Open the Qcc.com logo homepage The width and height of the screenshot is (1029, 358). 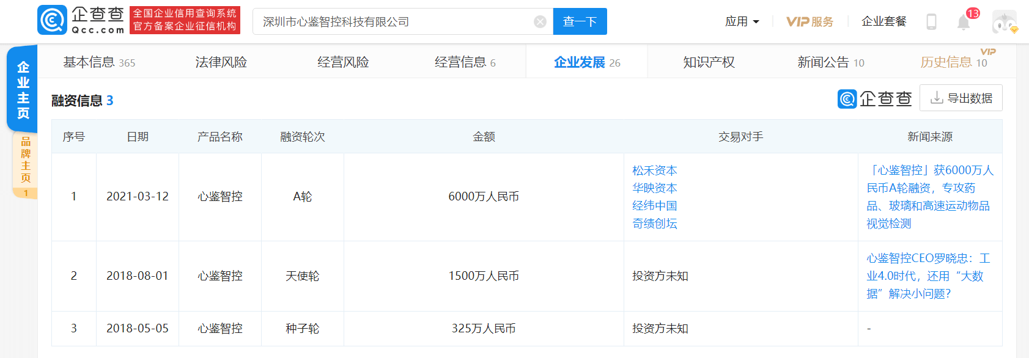[x=81, y=20]
